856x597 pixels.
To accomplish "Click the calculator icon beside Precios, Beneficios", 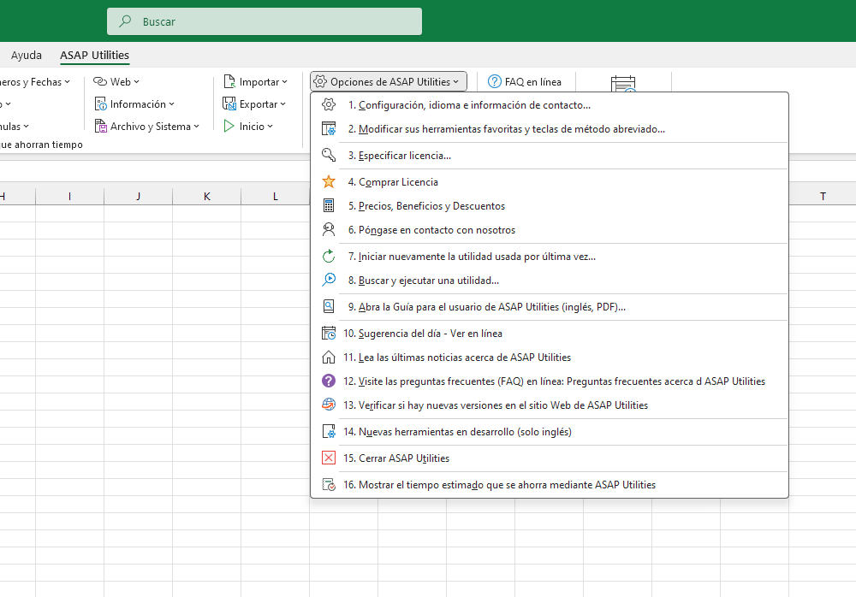I will 329,206.
